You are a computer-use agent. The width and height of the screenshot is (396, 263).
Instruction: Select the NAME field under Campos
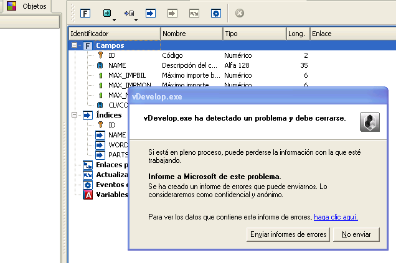pos(117,65)
